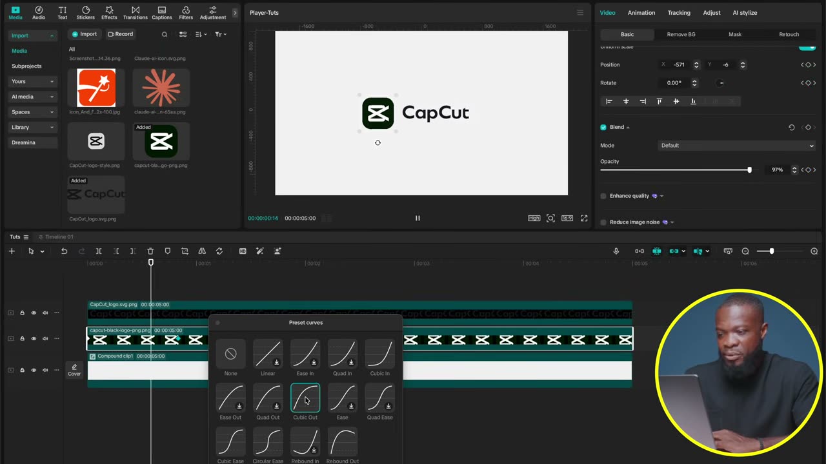
Task: Hide the CapCut_logo.svg.png track with eye icon
Action: click(34, 313)
